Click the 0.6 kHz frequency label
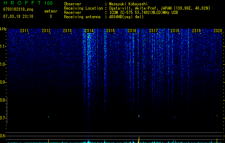Viewport: 225px width, 143px height. [3, 136]
